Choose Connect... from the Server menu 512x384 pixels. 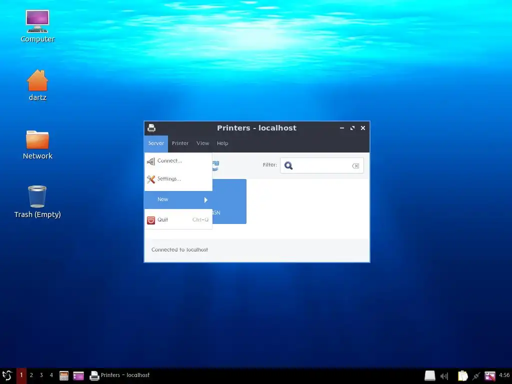(178, 161)
